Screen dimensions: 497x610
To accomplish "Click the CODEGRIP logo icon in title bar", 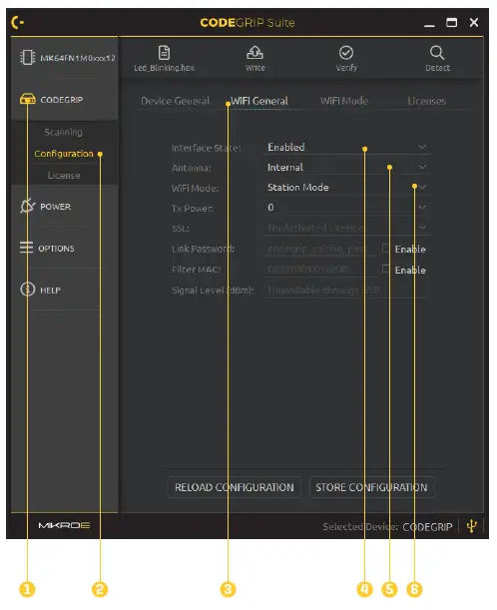I will point(18,23).
